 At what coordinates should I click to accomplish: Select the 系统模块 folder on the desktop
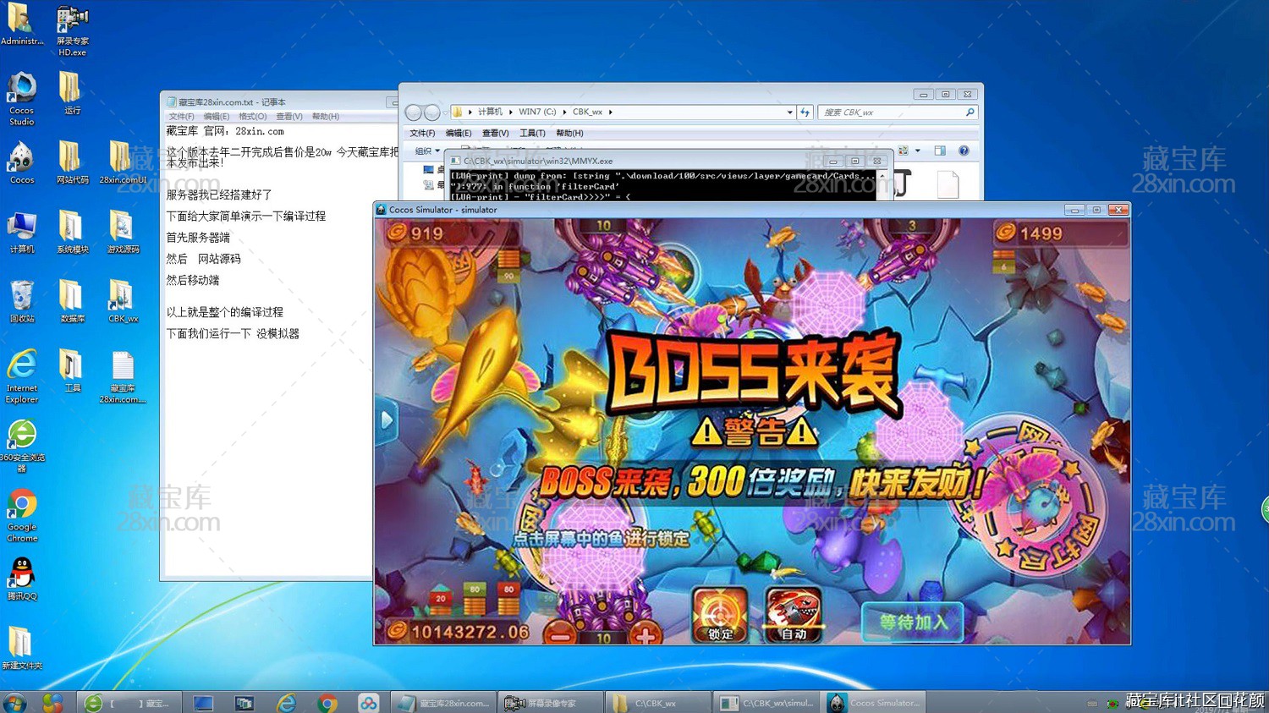pos(72,233)
